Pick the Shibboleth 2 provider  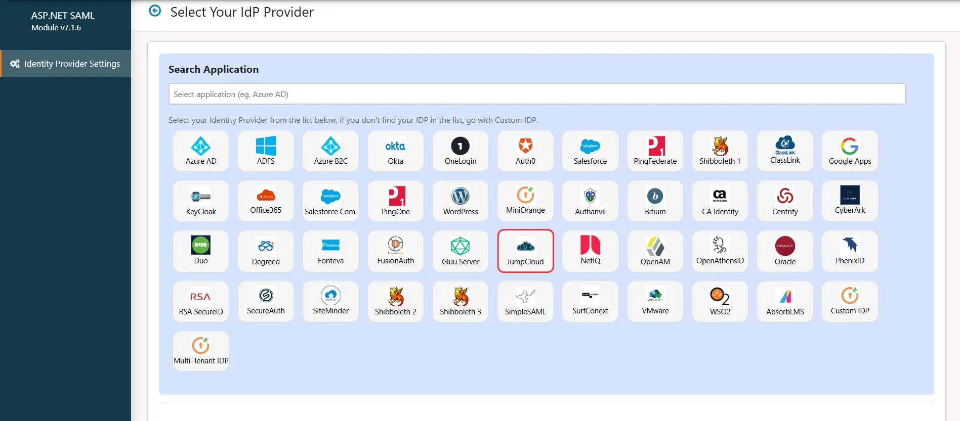point(396,301)
